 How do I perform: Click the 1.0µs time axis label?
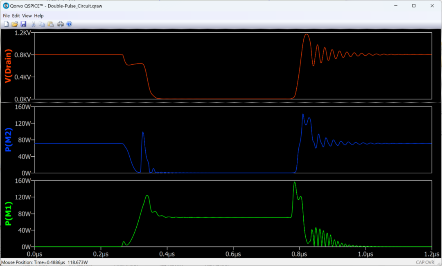365,254
